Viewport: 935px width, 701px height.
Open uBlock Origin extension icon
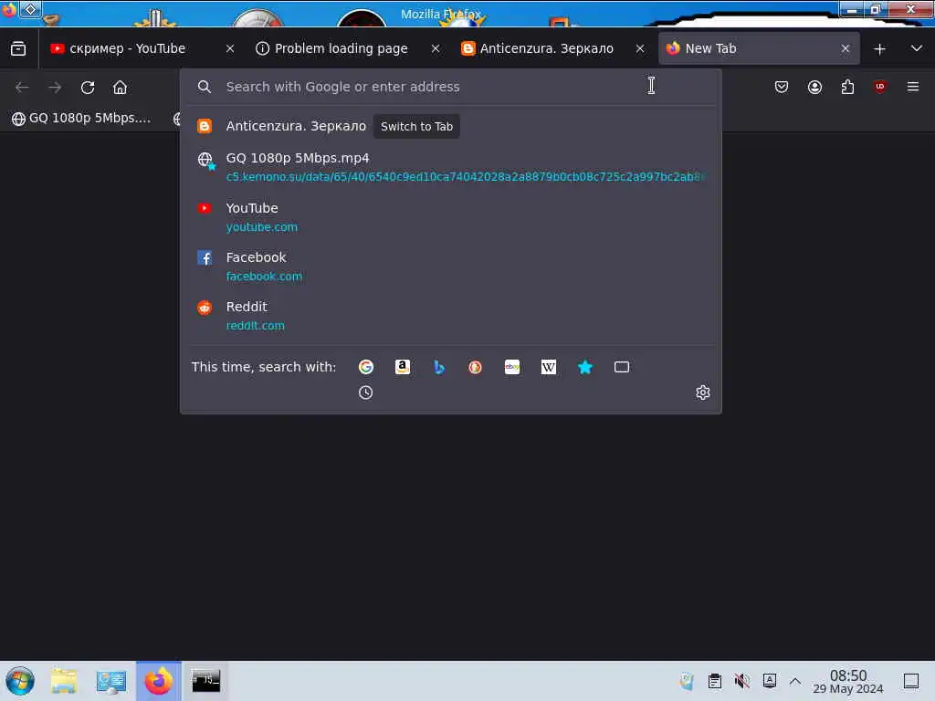click(880, 87)
